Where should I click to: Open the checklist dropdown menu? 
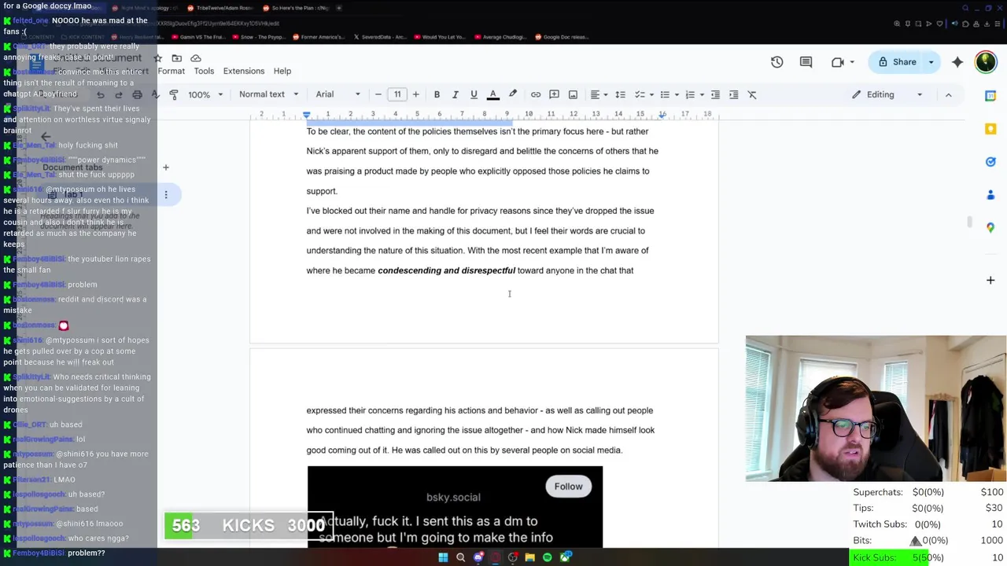(x=643, y=94)
